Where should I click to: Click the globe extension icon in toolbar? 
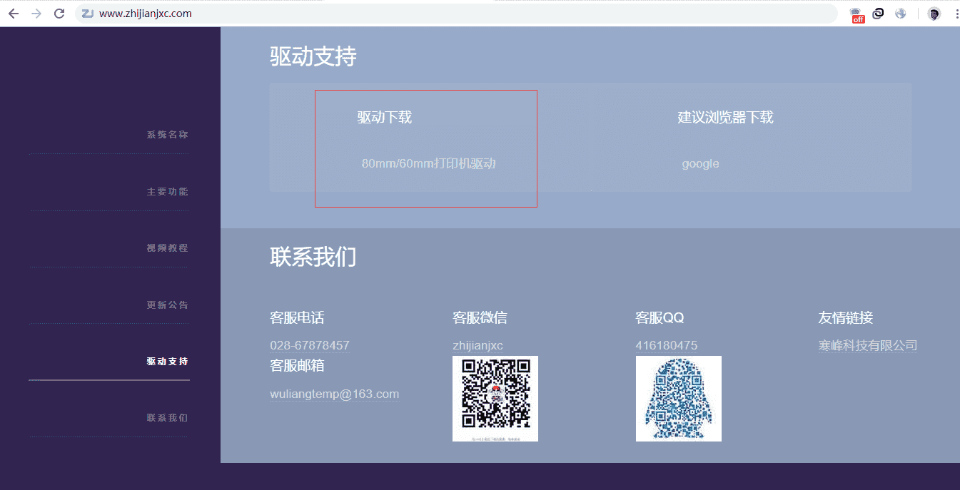(x=901, y=14)
